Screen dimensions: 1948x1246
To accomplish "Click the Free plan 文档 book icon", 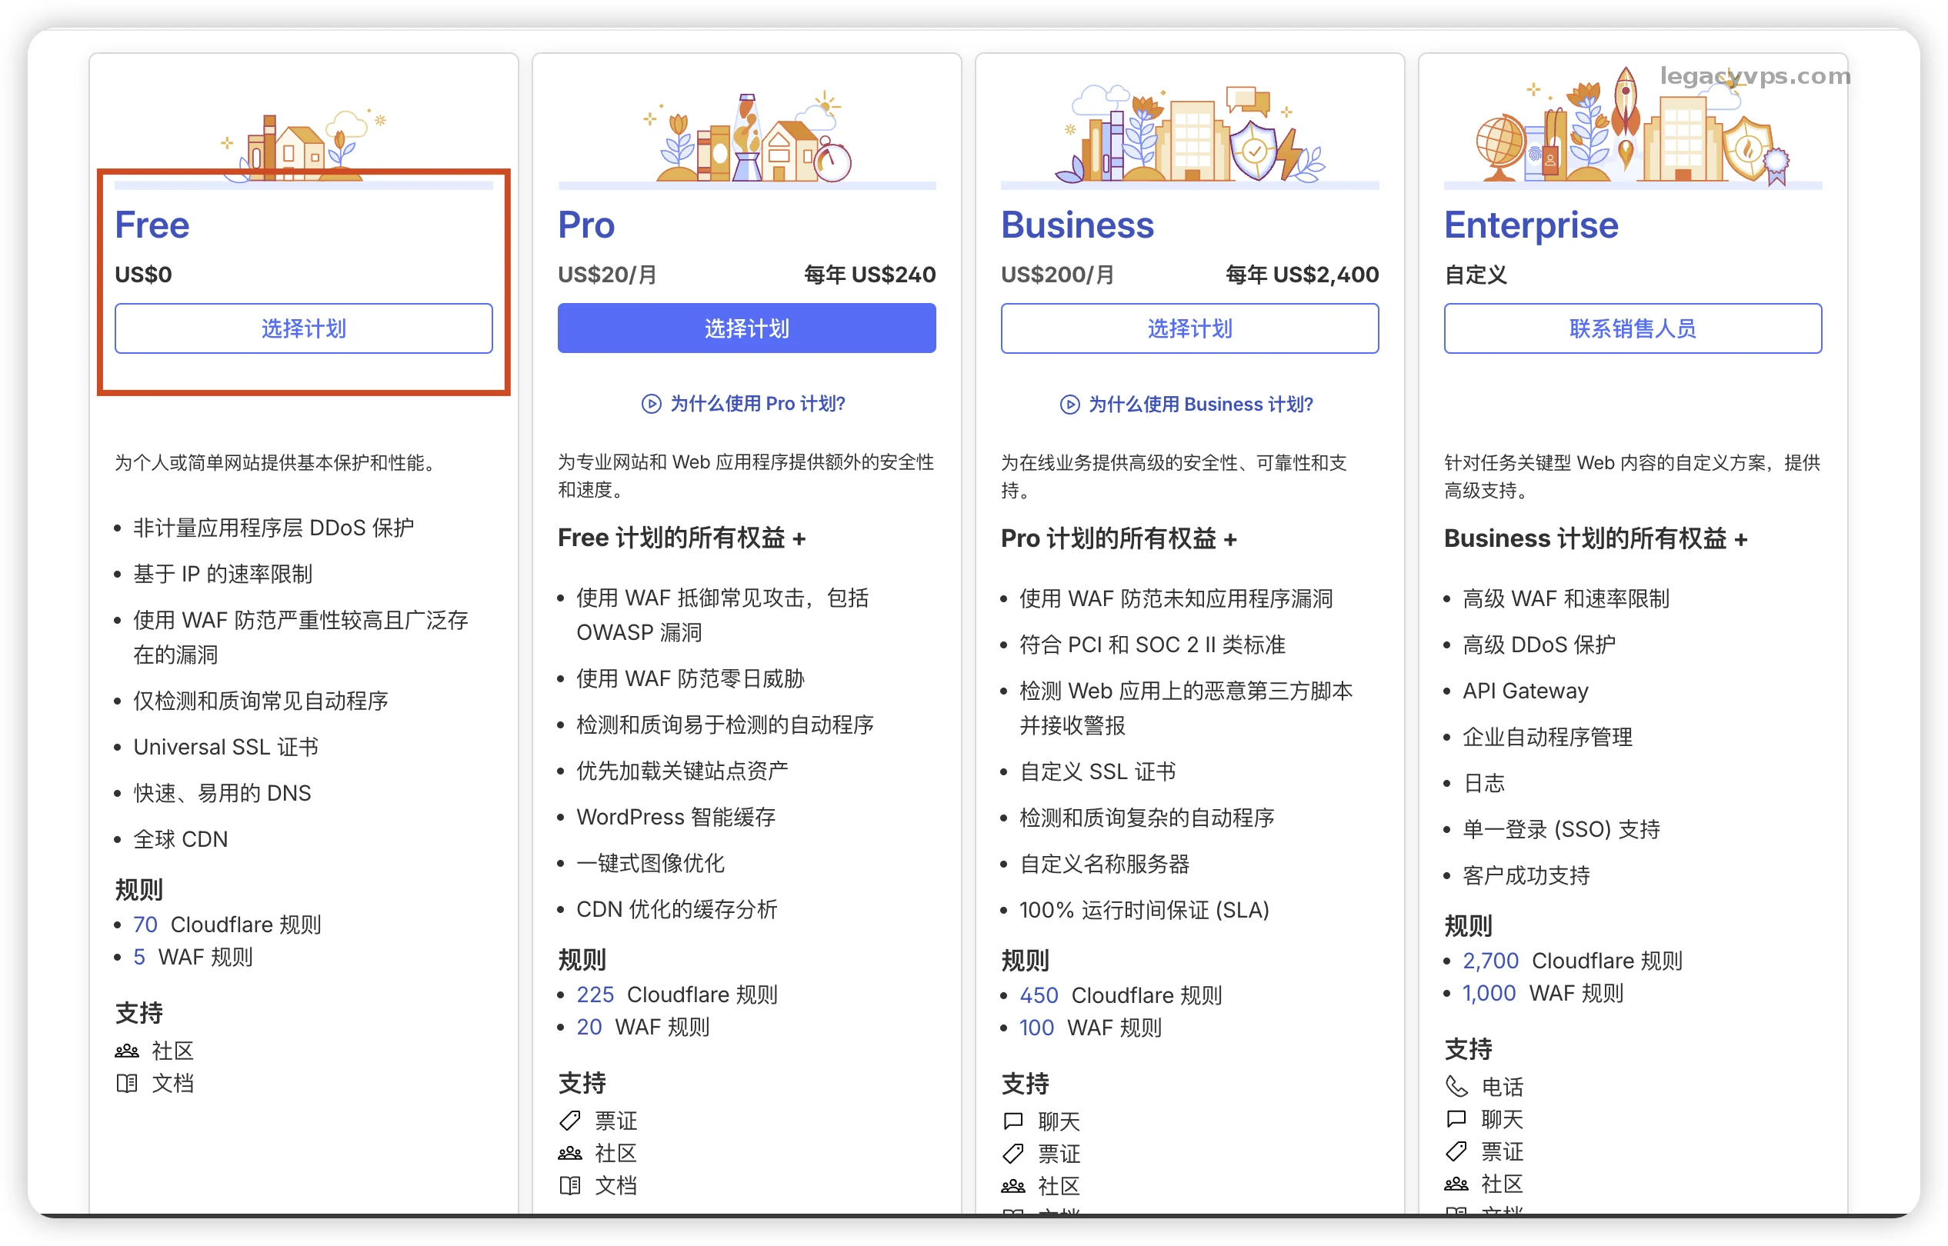I will tap(127, 1084).
